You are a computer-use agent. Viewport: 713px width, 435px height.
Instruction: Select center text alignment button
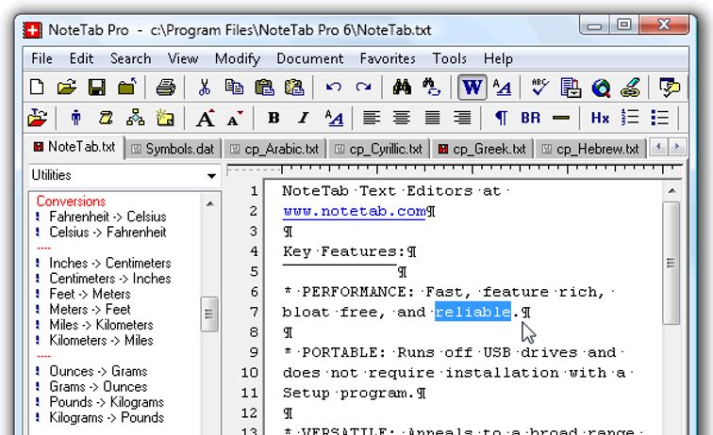pyautogui.click(x=402, y=119)
